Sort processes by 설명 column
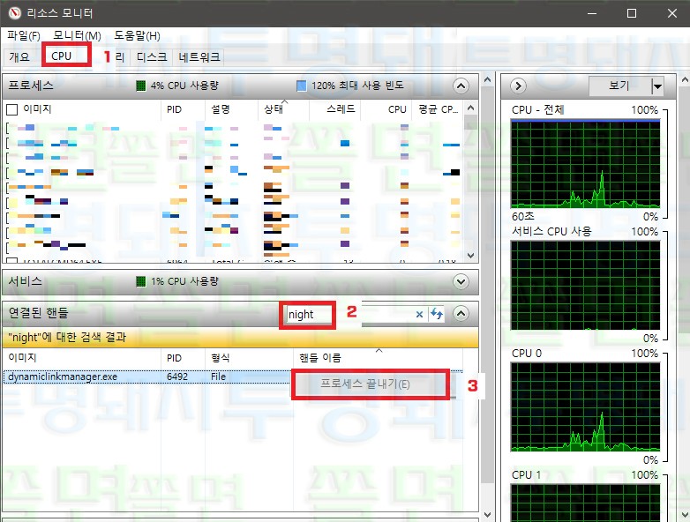 coord(231,109)
